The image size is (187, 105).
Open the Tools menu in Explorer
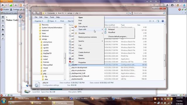[52, 17]
